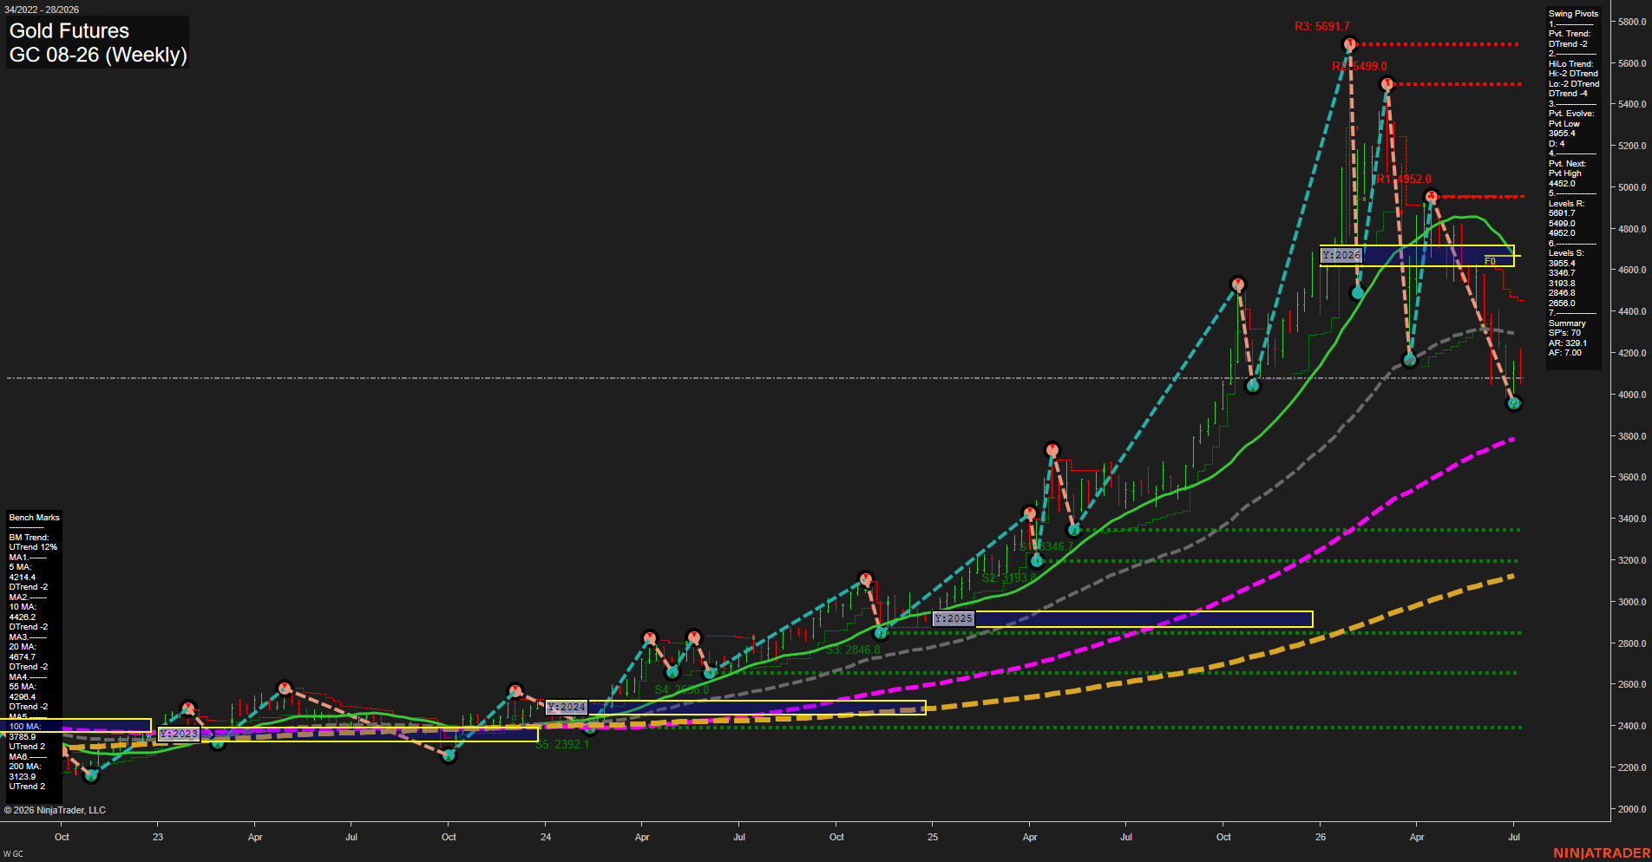The height and width of the screenshot is (862, 1652).
Task: Click the '5 MA:' label in Bench Marks
Action: 20,567
